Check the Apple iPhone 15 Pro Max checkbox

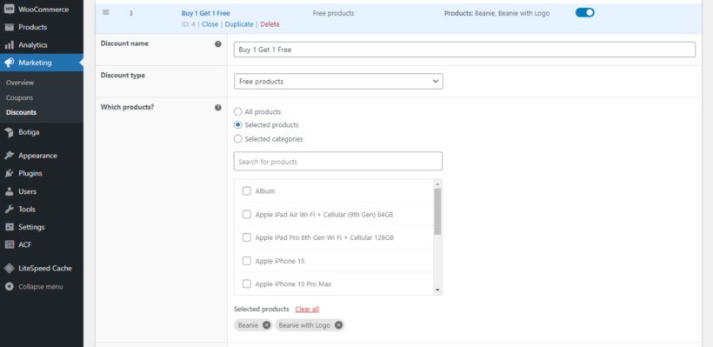(246, 284)
